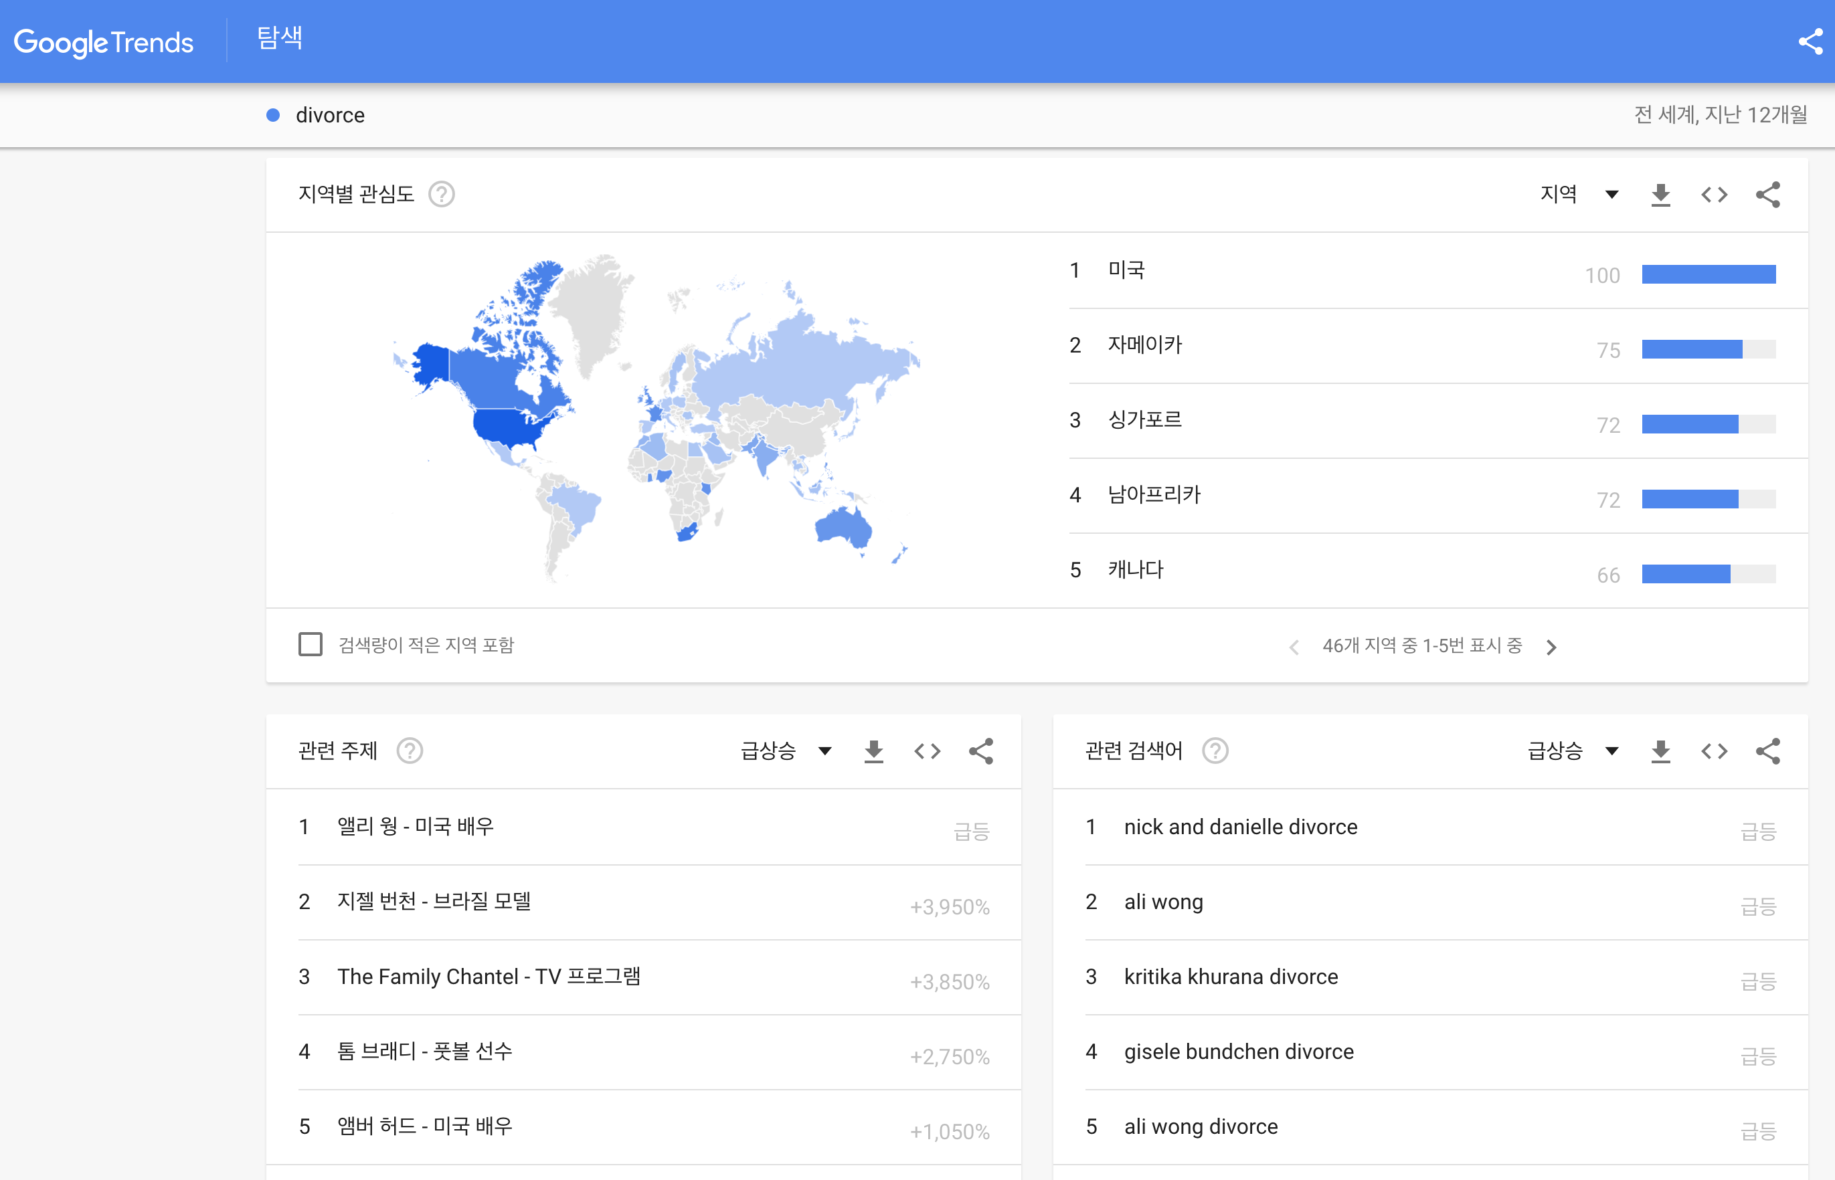Open the 지역 dropdown in the map card
Image resolution: width=1835 pixels, height=1180 pixels.
[1579, 195]
